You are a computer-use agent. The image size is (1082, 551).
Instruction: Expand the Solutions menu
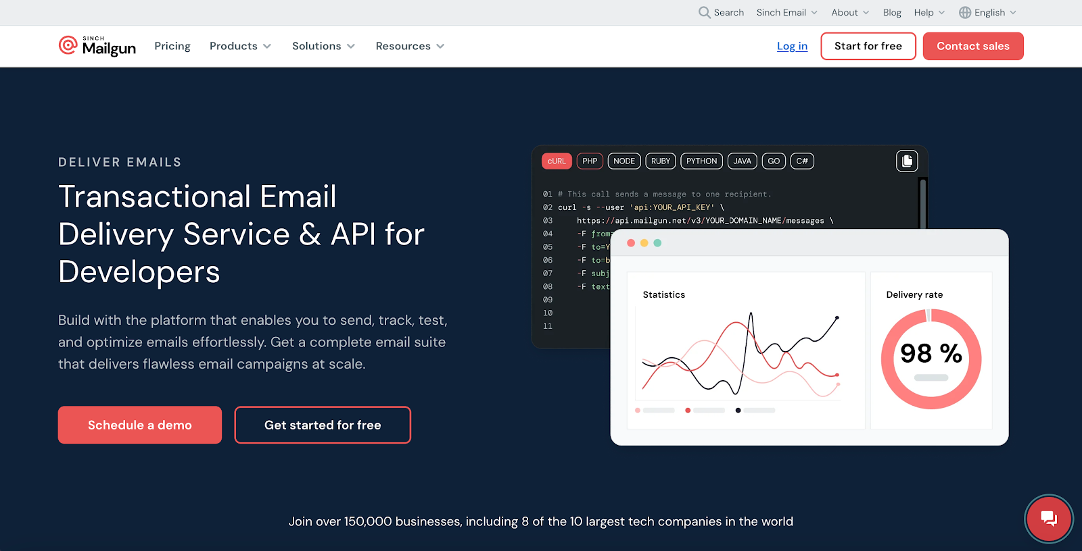coord(323,46)
